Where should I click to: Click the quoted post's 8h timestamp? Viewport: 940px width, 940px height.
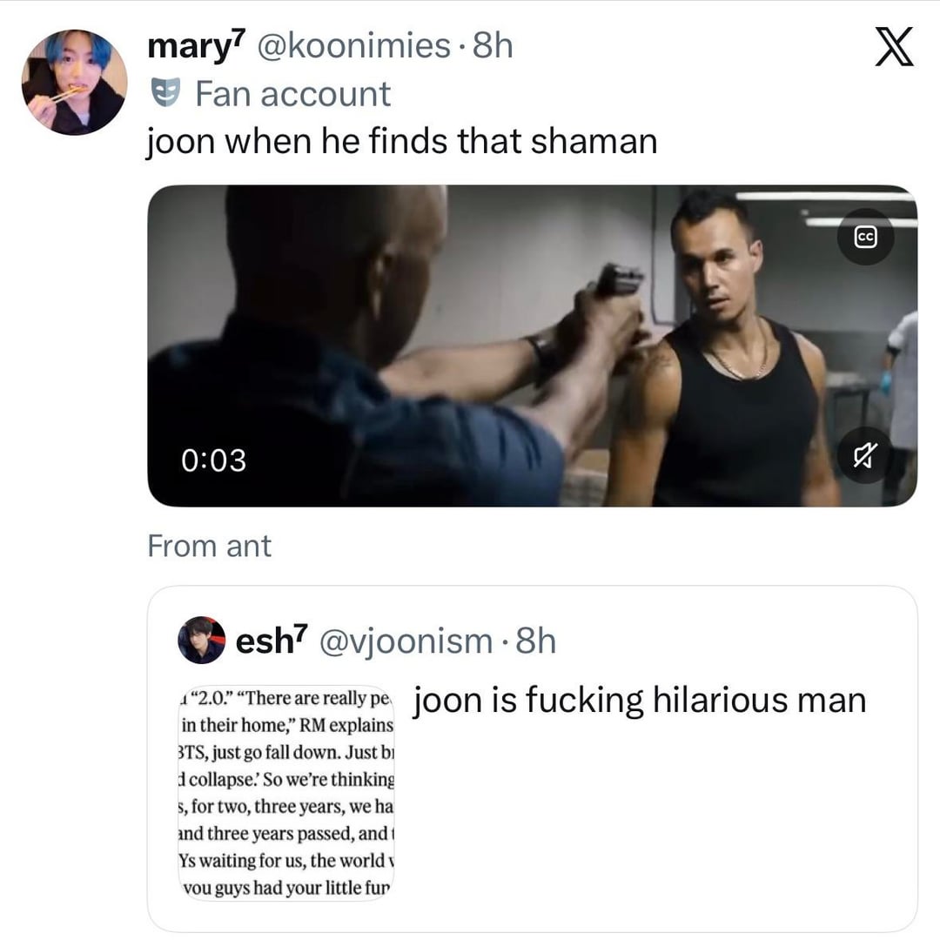point(535,641)
